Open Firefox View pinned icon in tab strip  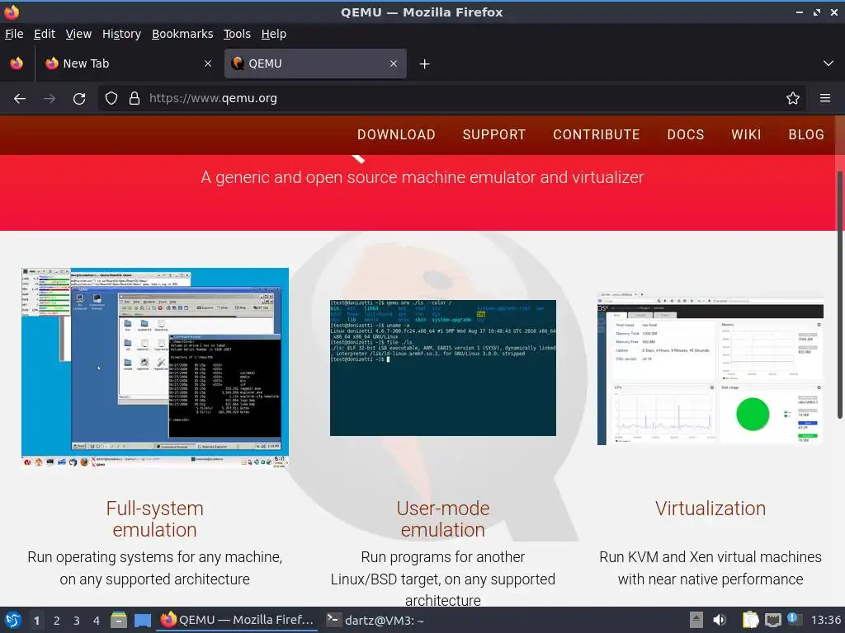(x=17, y=63)
